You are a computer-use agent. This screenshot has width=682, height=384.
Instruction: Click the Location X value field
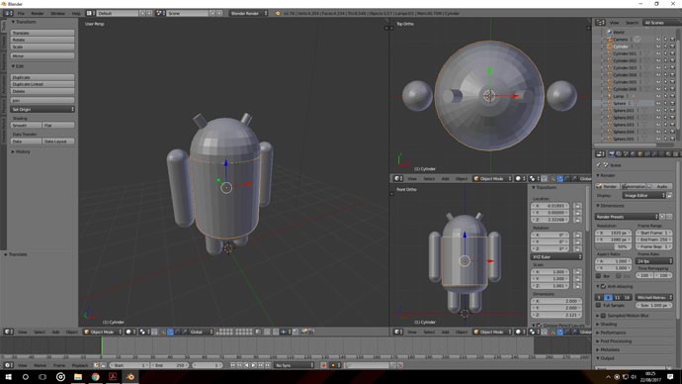pos(551,206)
